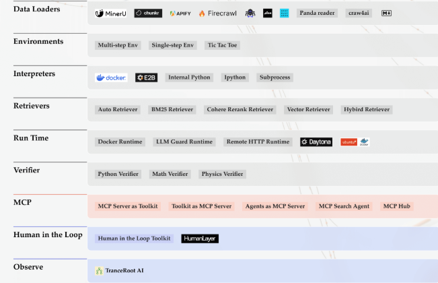Click the cyan grid square icon

284,13
